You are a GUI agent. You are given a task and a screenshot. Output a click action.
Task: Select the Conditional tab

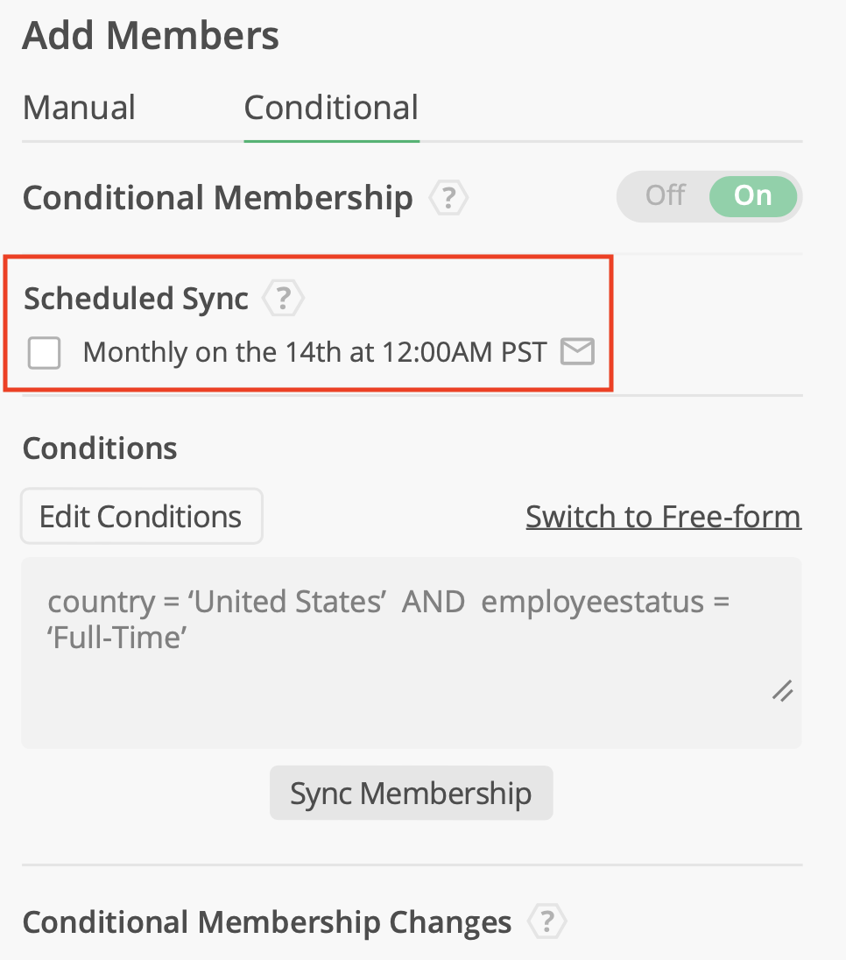click(x=331, y=108)
